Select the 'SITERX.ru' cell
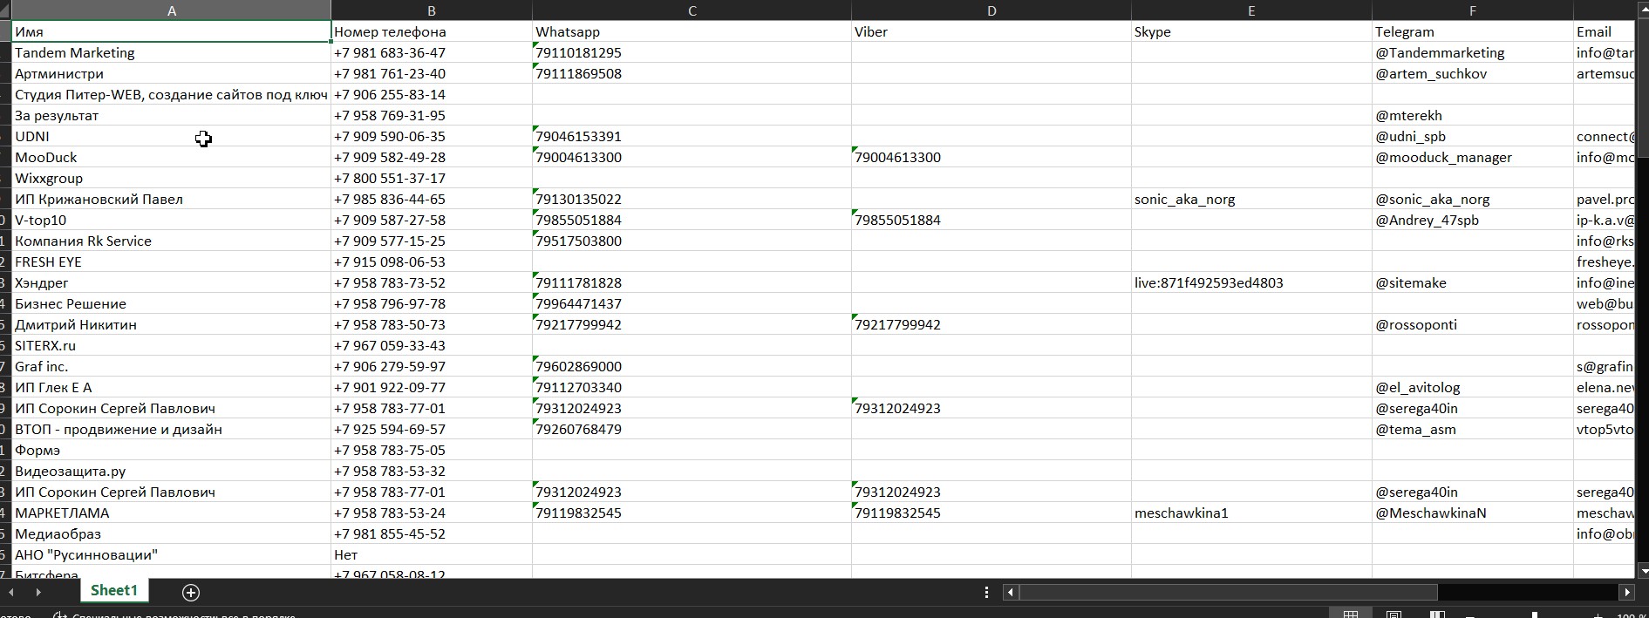 [172, 345]
